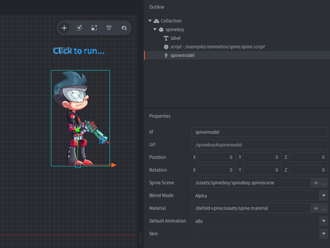Browse for Spine Scene file with ellipsis button
The height and width of the screenshot is (248, 330).
point(324,183)
